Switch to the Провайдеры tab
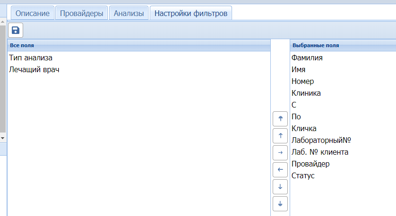The height and width of the screenshot is (216, 396). point(82,13)
